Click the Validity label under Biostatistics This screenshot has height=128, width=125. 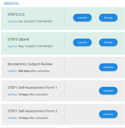pyautogui.click(x=12, y=71)
